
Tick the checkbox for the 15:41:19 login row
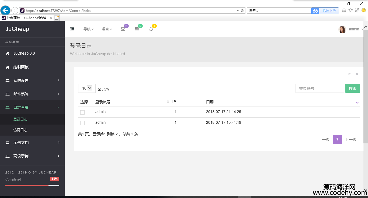point(82,123)
